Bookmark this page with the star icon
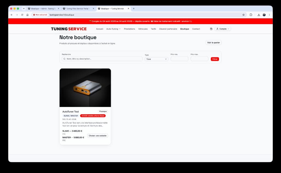281x173 pixels. click(243, 15)
